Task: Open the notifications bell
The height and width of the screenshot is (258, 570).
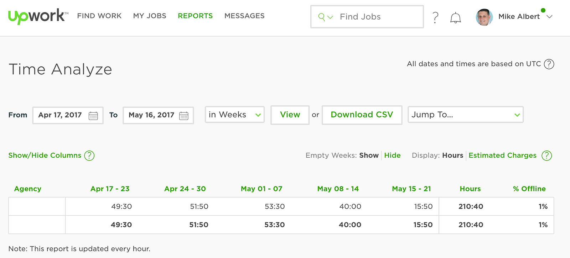Action: click(x=455, y=17)
